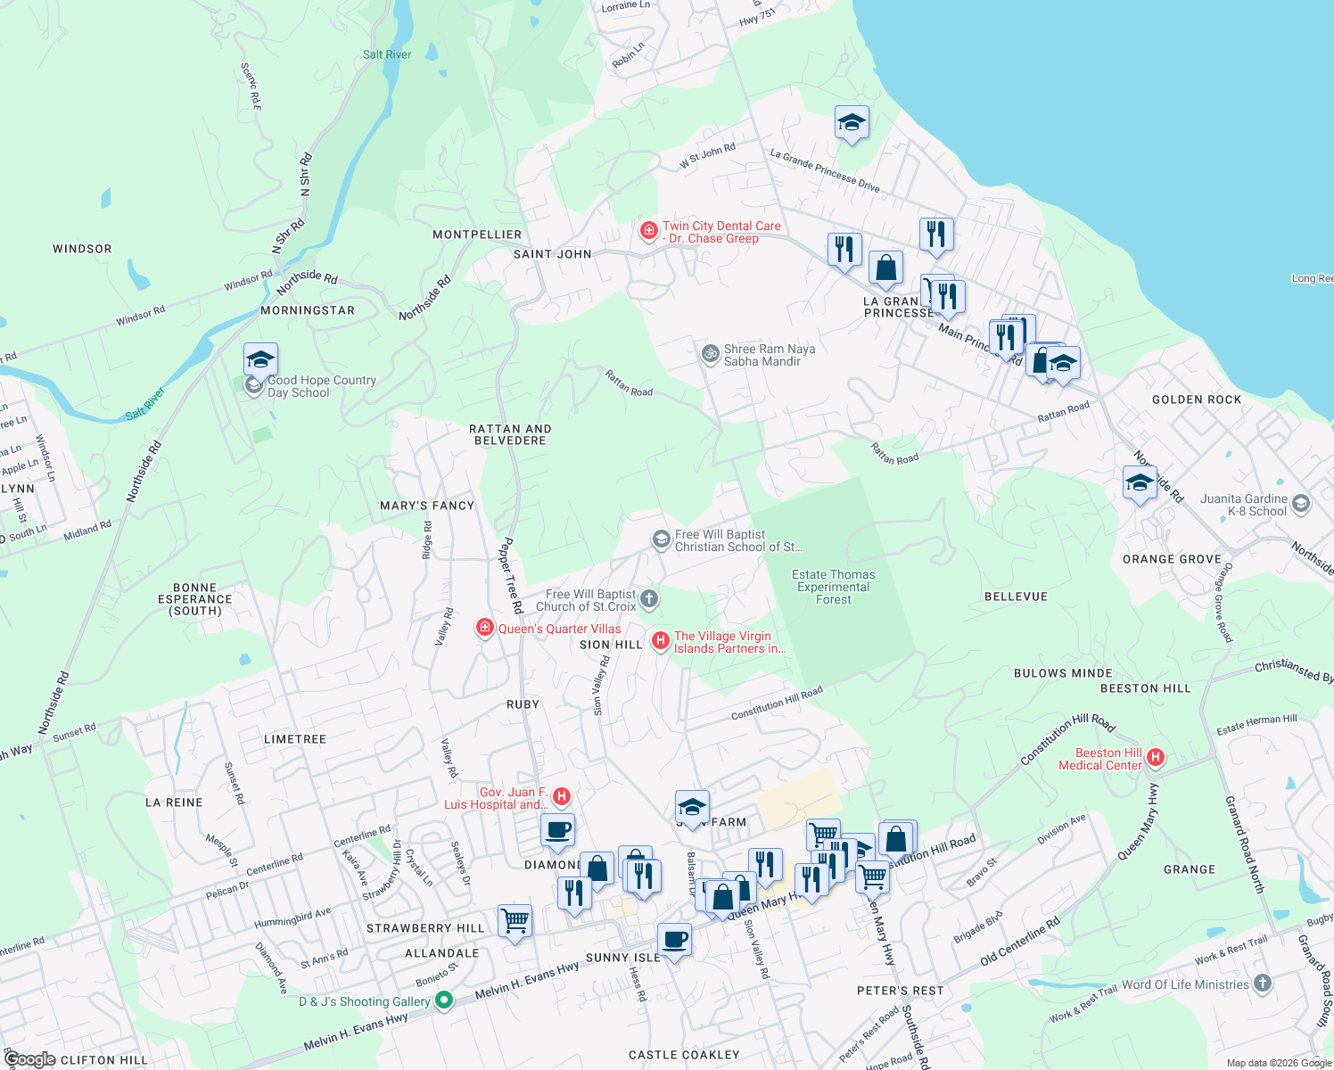The image size is (1334, 1070).
Task: Open the school pin above Sion Farm
Action: pos(691,805)
